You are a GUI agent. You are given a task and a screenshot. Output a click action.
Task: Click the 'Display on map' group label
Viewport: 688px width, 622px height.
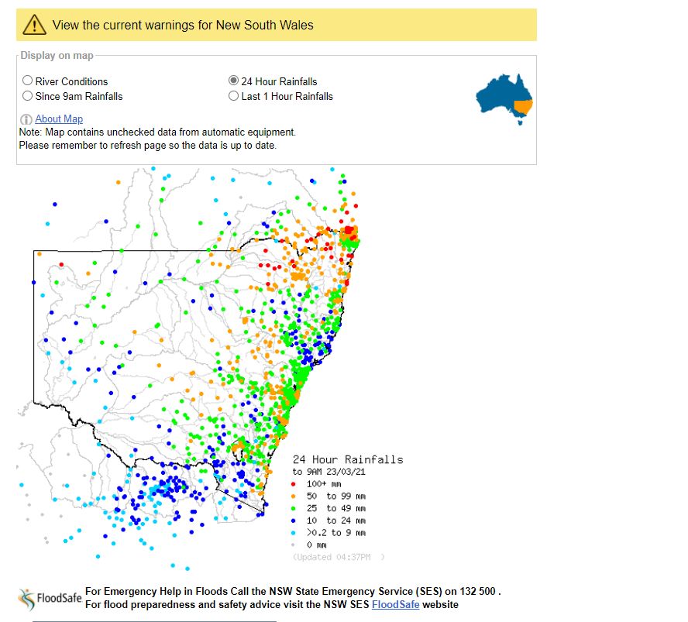57,56
